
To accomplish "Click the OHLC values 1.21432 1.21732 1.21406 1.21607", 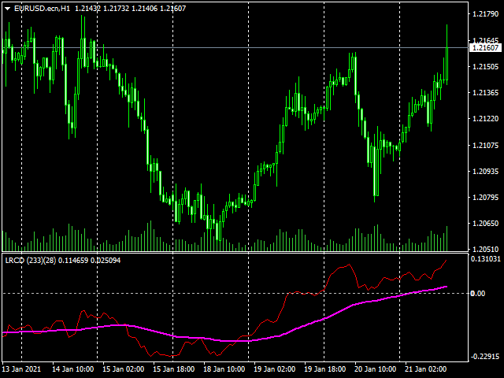I will click(x=130, y=9).
